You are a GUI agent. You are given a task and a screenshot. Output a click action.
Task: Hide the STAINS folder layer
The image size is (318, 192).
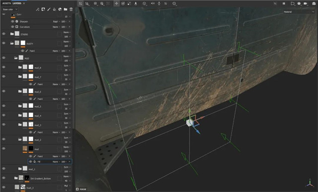click(3, 34)
